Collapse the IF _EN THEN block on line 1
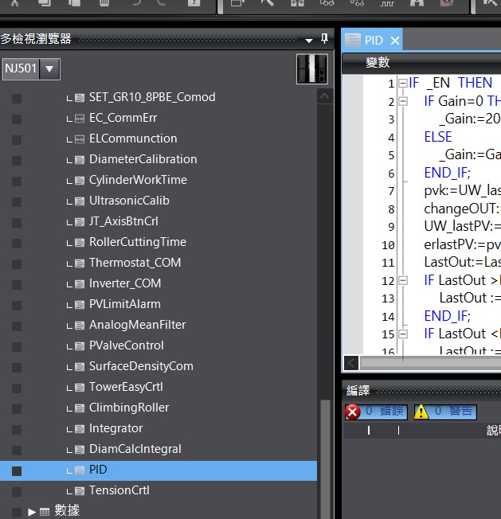The height and width of the screenshot is (519, 501). pyautogui.click(x=403, y=84)
